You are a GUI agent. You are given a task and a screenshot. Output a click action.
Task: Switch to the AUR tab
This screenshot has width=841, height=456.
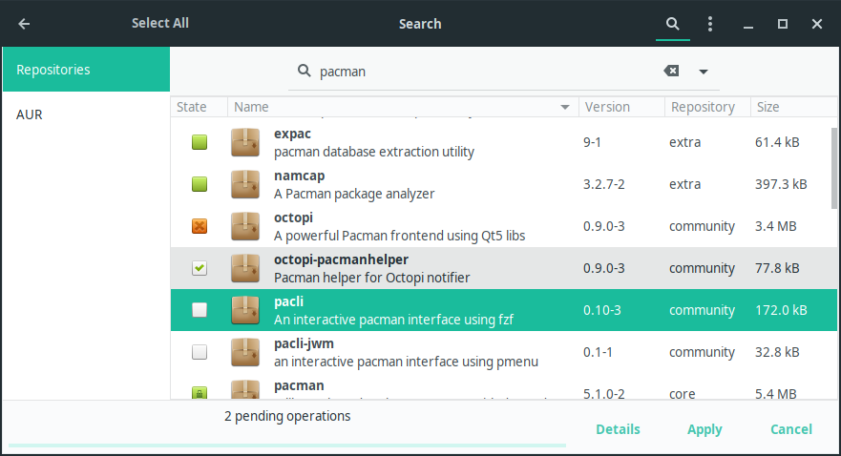86,114
